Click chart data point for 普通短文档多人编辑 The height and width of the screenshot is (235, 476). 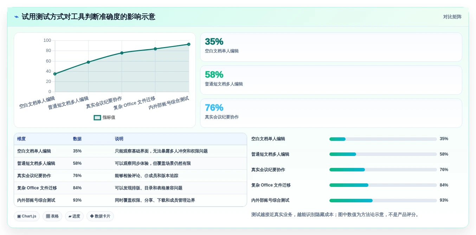(88, 62)
